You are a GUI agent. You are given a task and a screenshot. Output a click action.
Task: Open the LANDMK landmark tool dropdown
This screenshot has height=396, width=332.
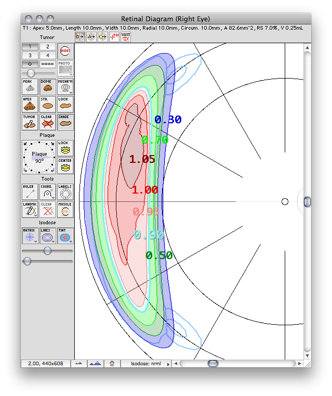[30, 209]
